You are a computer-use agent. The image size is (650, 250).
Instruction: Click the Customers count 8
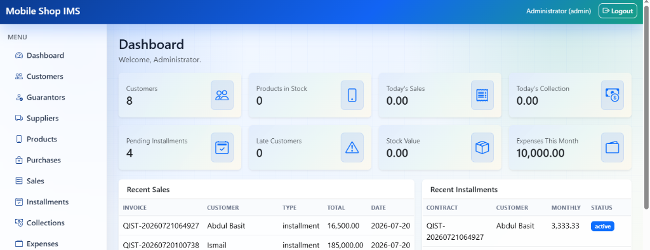coord(129,101)
